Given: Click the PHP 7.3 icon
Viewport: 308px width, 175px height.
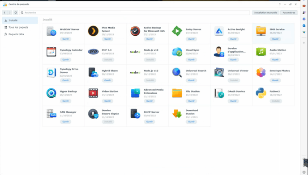Looking at the screenshot, I should (93, 52).
